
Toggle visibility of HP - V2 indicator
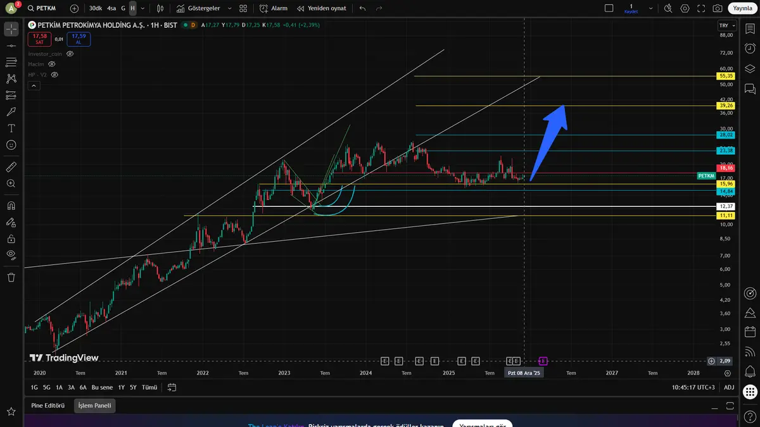[54, 74]
